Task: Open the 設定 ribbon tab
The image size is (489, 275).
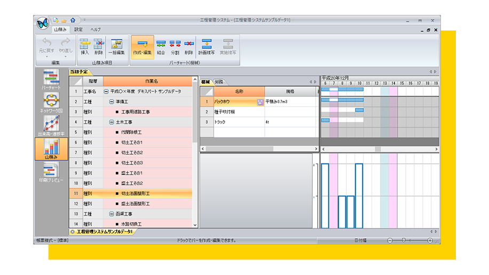Action: [x=78, y=29]
